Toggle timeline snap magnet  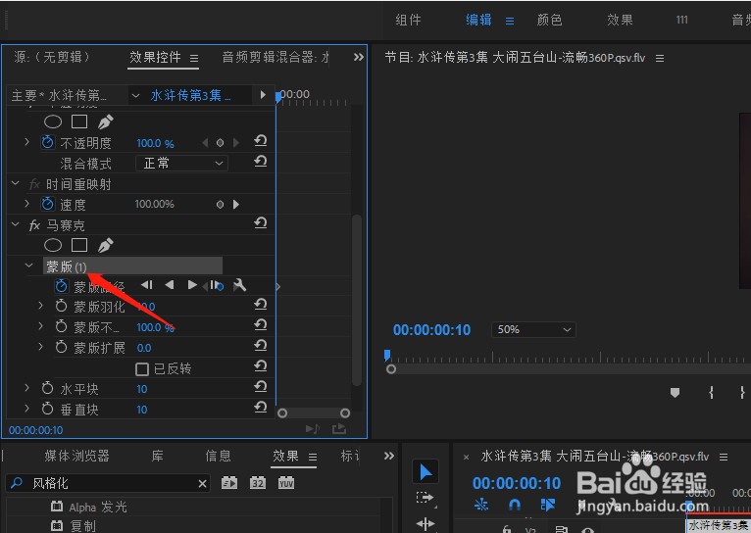[x=514, y=505]
